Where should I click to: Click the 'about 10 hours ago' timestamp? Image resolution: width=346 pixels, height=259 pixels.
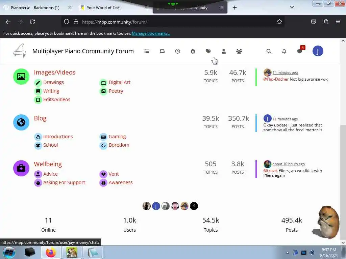(289, 164)
